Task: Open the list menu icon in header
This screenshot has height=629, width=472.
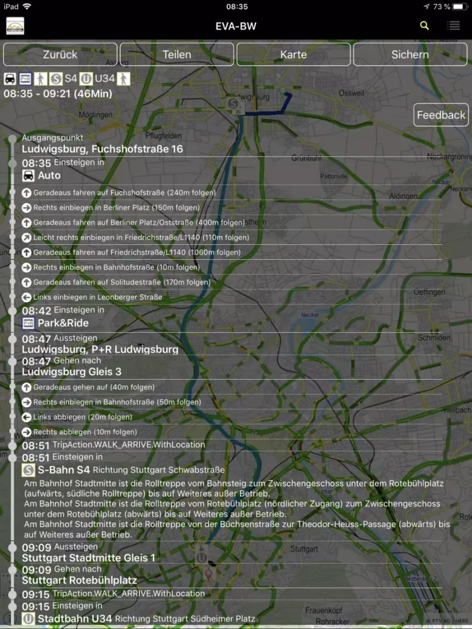Action: coord(454,26)
